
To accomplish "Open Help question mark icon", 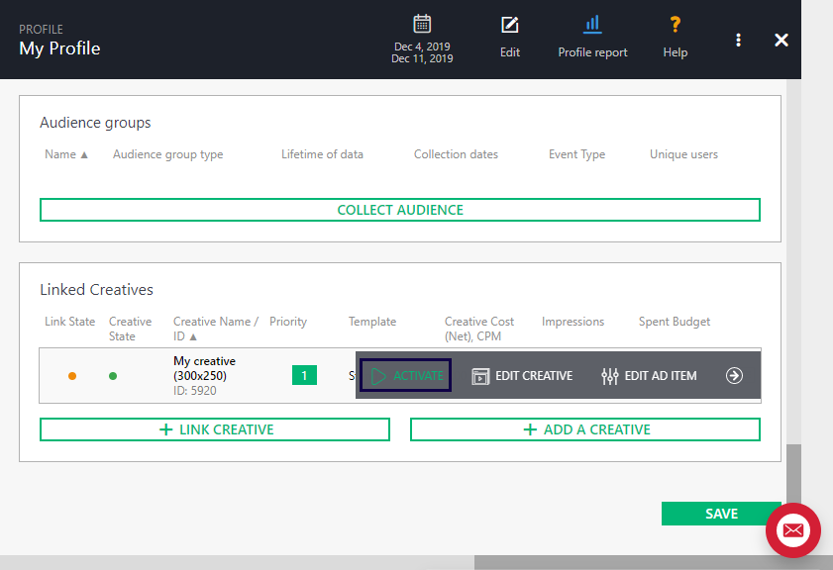I will (x=676, y=25).
